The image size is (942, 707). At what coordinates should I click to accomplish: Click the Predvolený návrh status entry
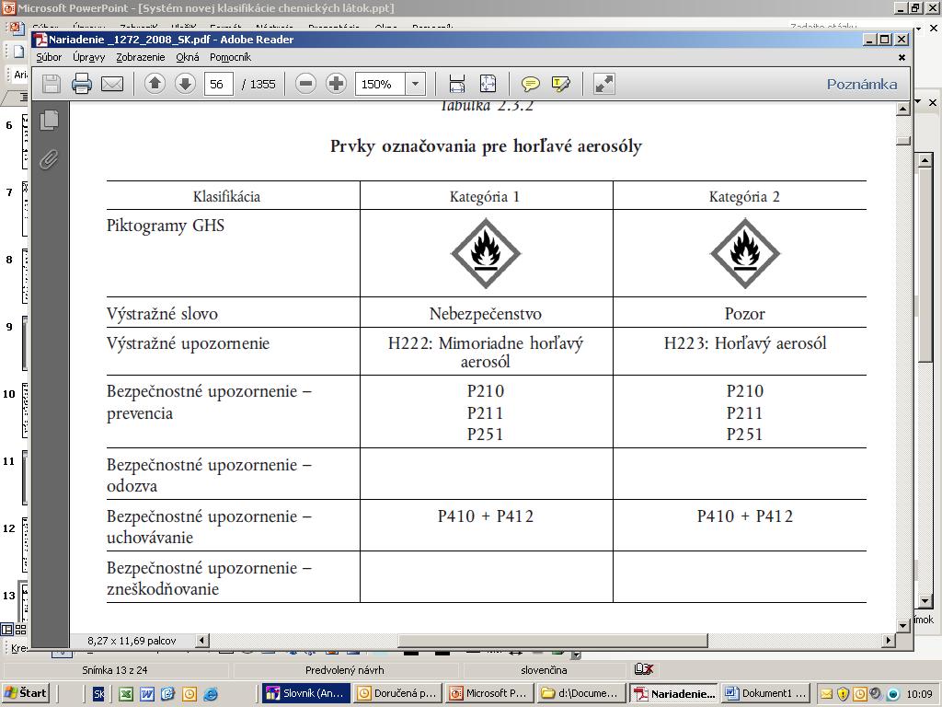pyautogui.click(x=344, y=670)
